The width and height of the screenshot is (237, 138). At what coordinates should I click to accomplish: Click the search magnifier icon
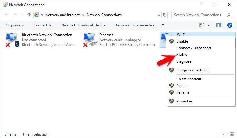(x=228, y=15)
